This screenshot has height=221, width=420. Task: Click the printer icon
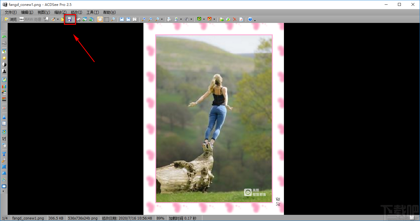tap(169, 19)
